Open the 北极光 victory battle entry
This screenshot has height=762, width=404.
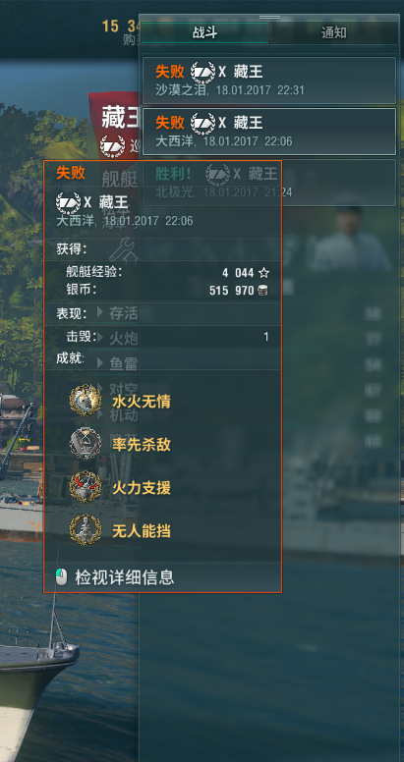pyautogui.click(x=269, y=183)
